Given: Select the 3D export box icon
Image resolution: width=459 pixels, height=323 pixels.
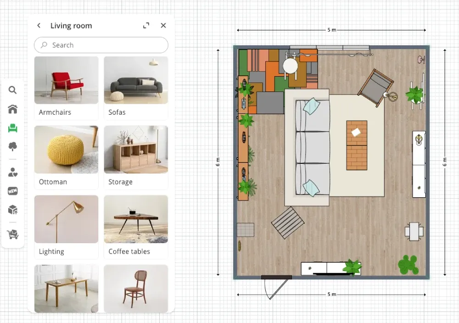Looking at the screenshot, I should point(12,209).
